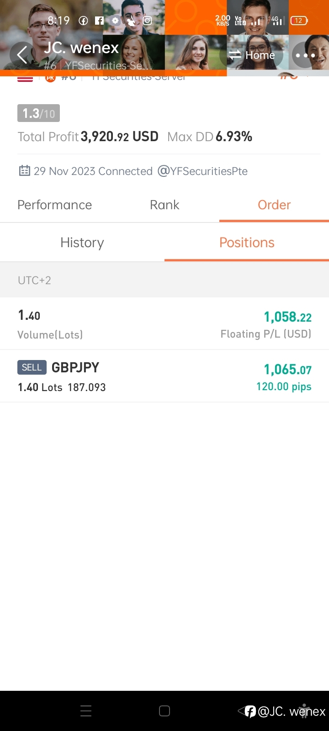Tap the Android home square icon
The height and width of the screenshot is (731, 329).
click(164, 711)
